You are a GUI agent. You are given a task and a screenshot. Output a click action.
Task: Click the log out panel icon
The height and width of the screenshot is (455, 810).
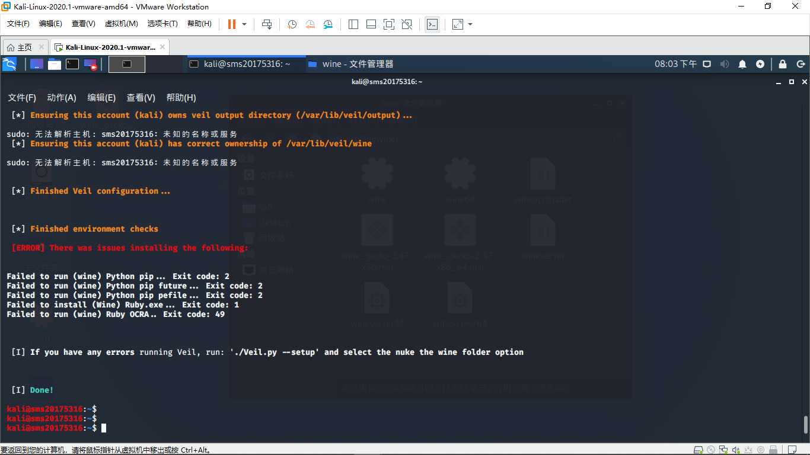801,64
